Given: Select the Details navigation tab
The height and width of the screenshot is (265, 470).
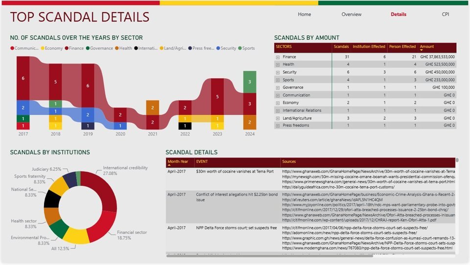Looking at the screenshot, I should tap(399, 14).
